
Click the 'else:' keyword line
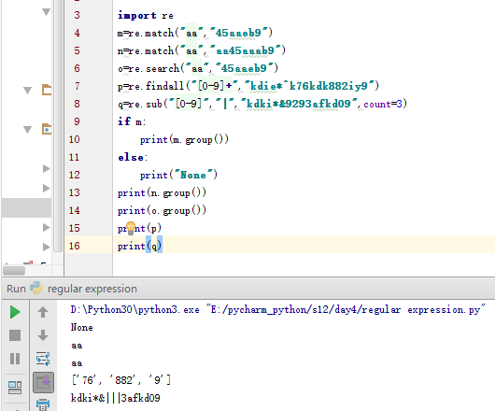pyautogui.click(x=133, y=157)
